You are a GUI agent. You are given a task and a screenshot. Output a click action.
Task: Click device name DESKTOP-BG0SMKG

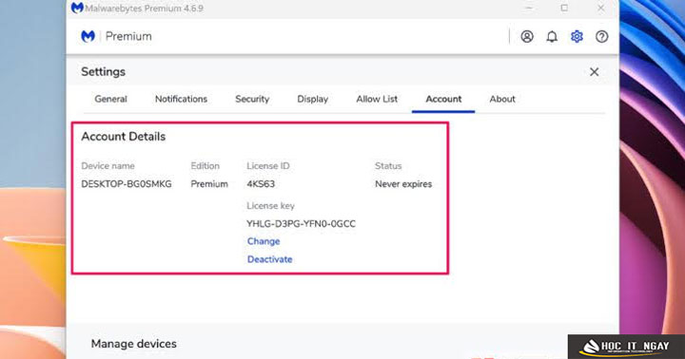pyautogui.click(x=127, y=184)
